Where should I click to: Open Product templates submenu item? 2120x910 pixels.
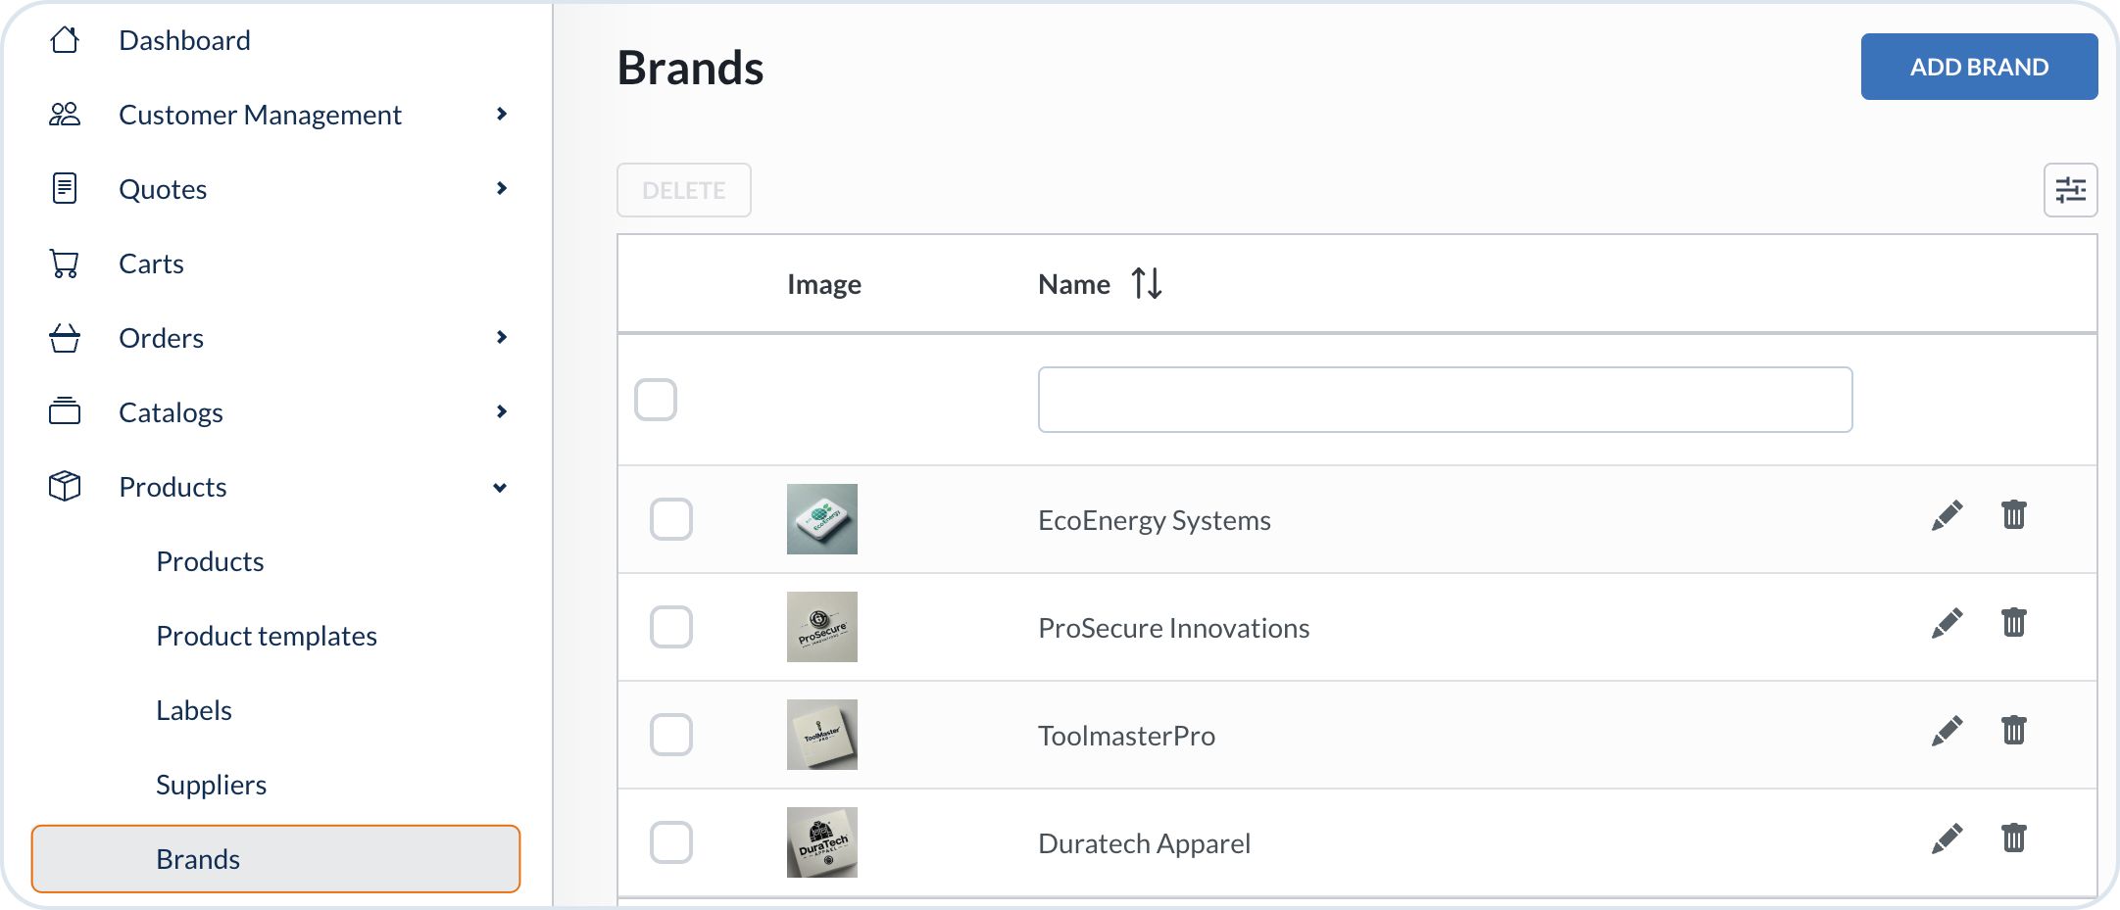click(x=267, y=636)
